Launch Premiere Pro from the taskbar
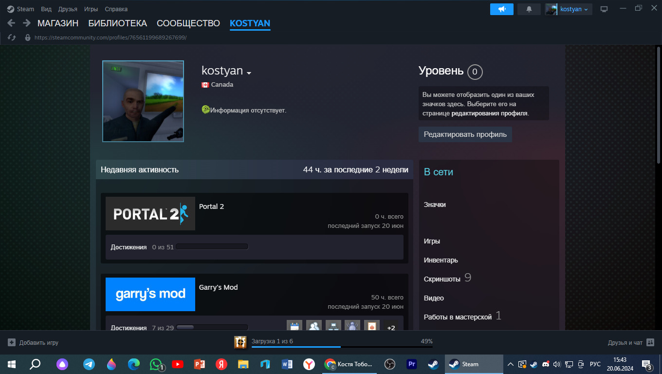Screen dimensions: 662x374 click(411, 364)
